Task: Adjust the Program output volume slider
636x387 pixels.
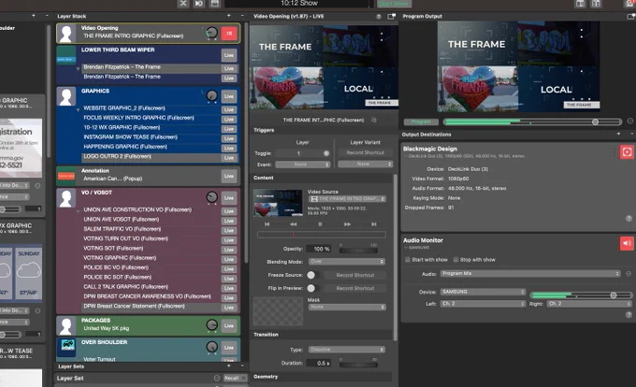Action: (x=532, y=122)
